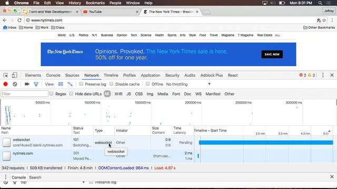Open the Apple menu
This screenshot has height=189, width=337.
pyautogui.click(x=7, y=3)
